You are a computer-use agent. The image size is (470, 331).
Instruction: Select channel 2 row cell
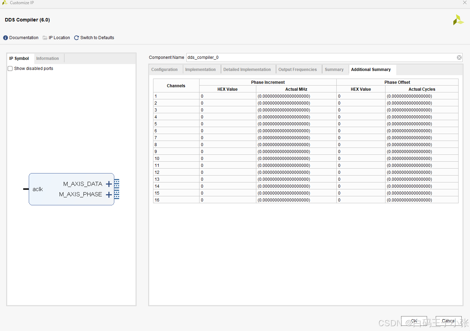[x=176, y=103]
